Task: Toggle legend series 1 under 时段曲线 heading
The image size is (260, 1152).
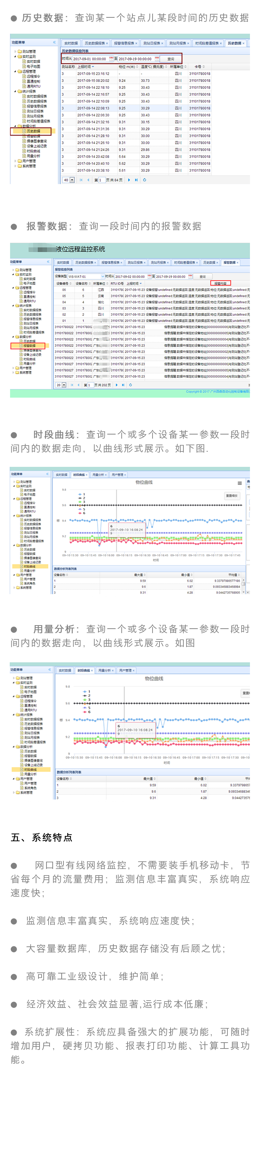Action: (82, 494)
